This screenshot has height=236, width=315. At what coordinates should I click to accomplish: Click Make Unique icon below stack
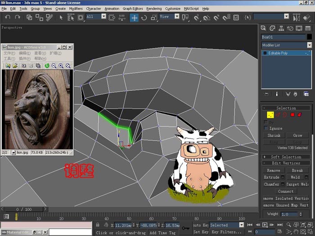point(288,94)
